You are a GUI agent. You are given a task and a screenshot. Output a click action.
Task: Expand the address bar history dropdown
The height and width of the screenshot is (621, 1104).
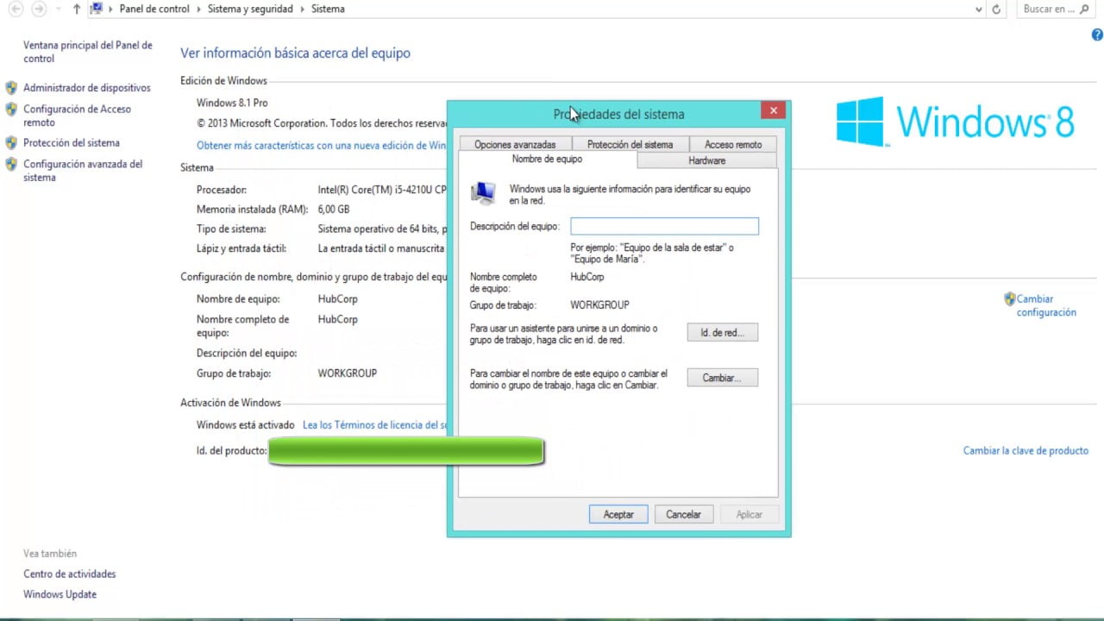[978, 9]
